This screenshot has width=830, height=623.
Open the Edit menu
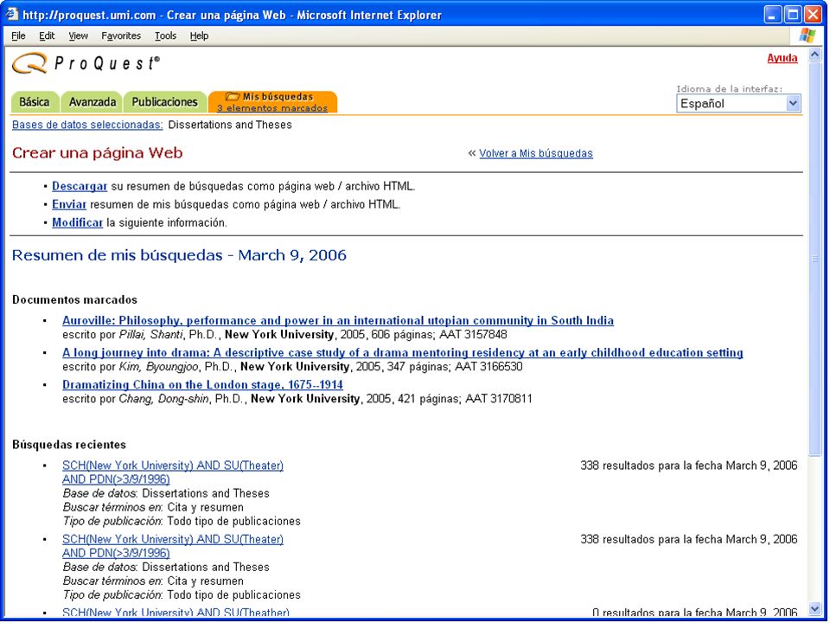pyautogui.click(x=47, y=35)
